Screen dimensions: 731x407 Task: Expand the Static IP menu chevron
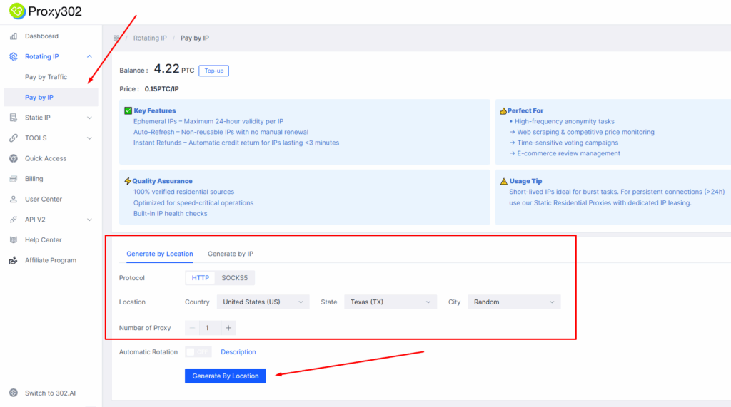89,118
